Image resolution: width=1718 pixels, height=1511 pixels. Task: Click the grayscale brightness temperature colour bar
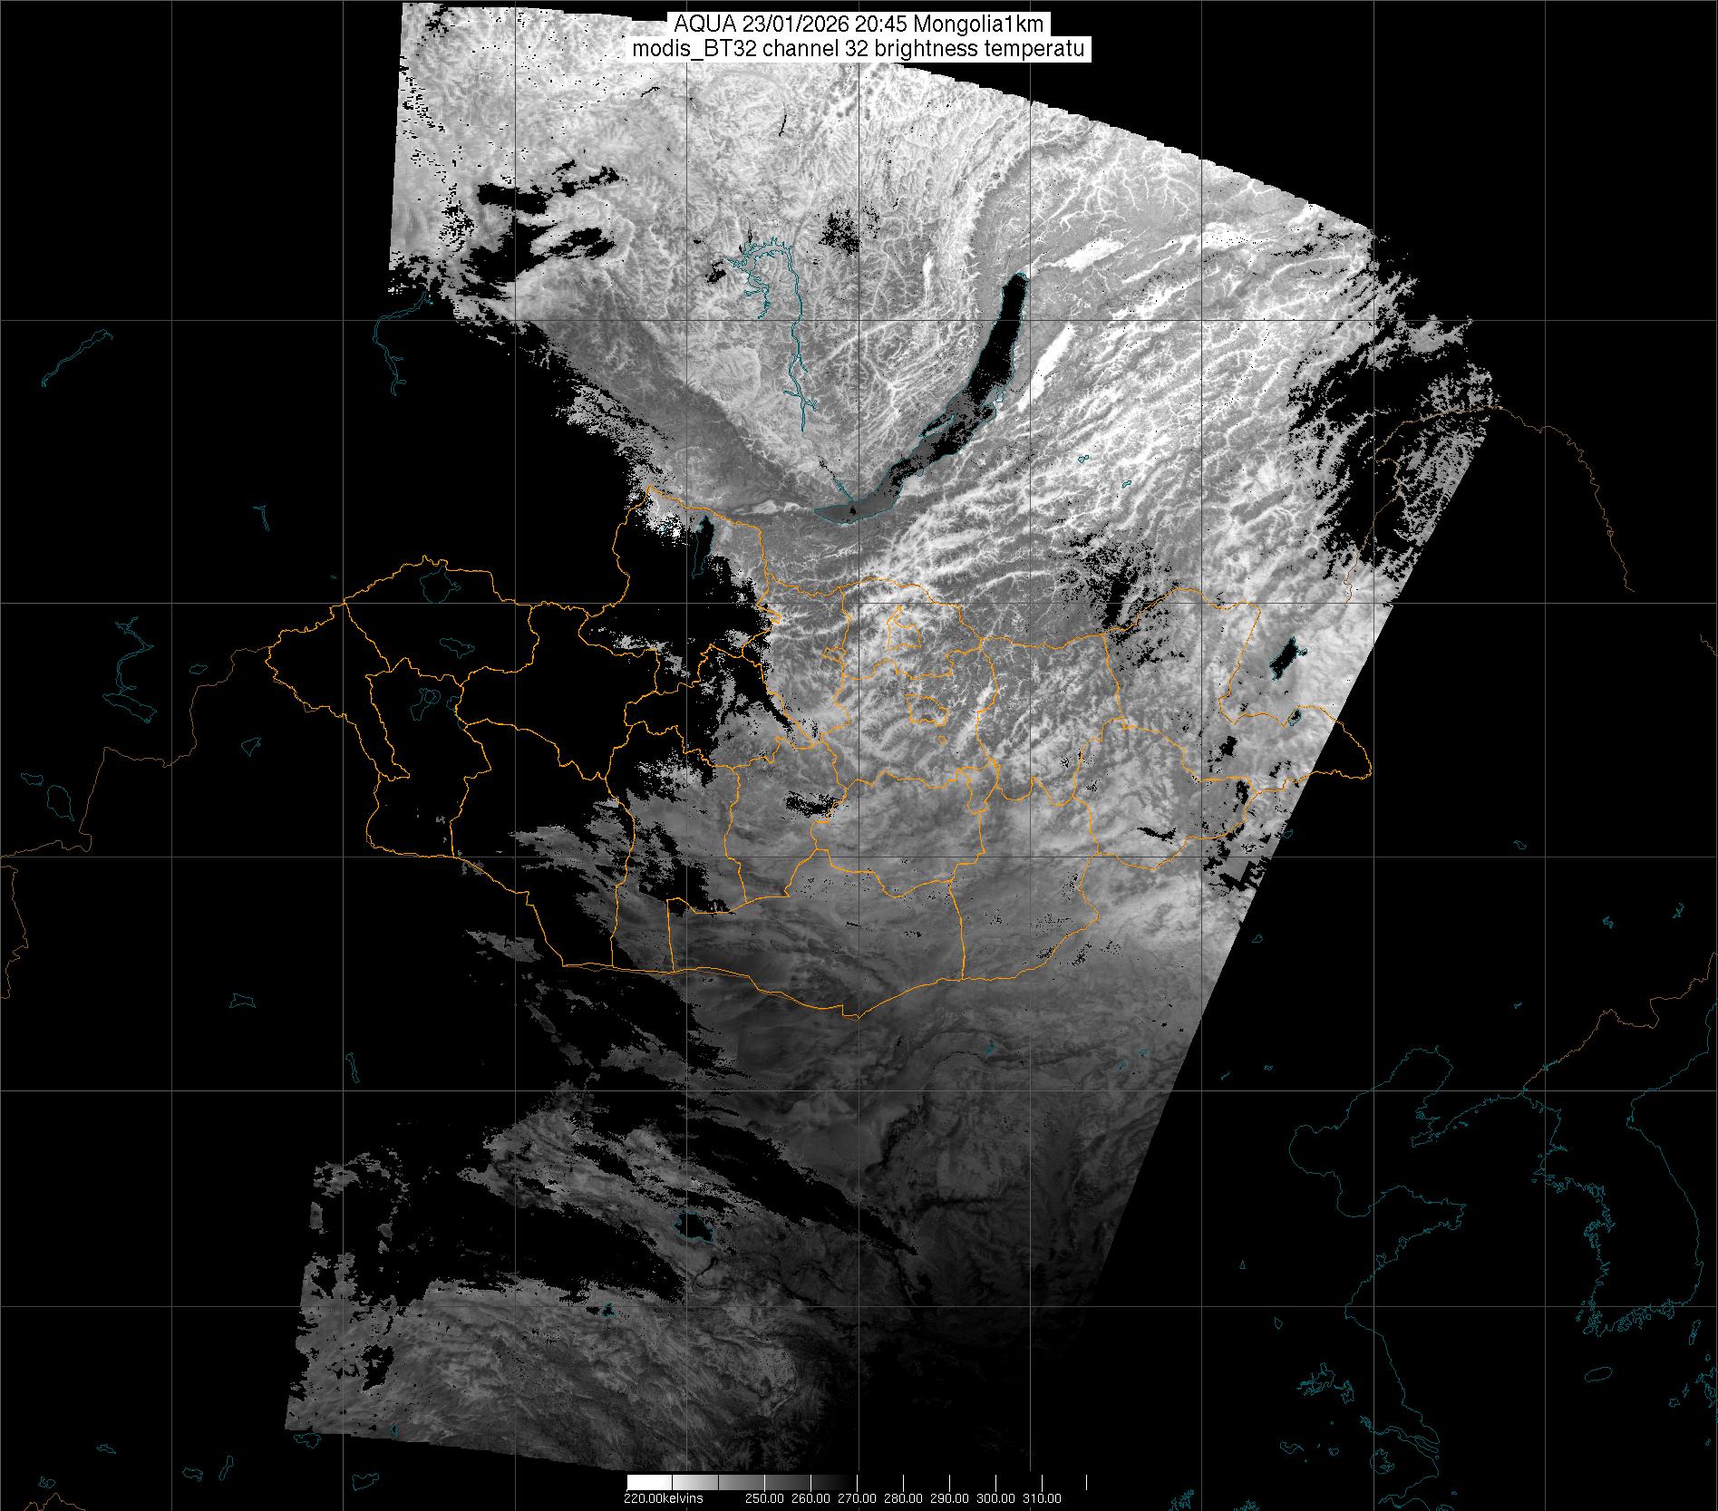click(x=856, y=1483)
